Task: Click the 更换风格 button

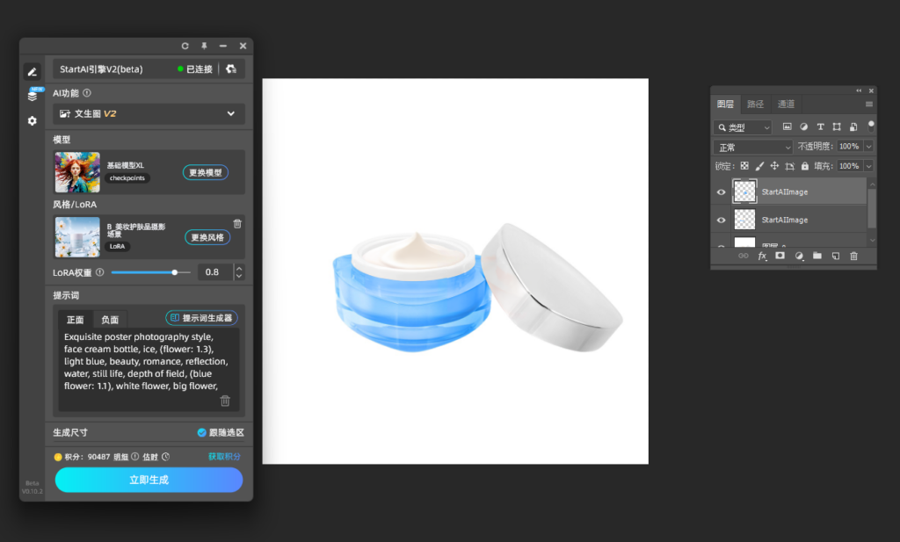Action: (x=207, y=237)
